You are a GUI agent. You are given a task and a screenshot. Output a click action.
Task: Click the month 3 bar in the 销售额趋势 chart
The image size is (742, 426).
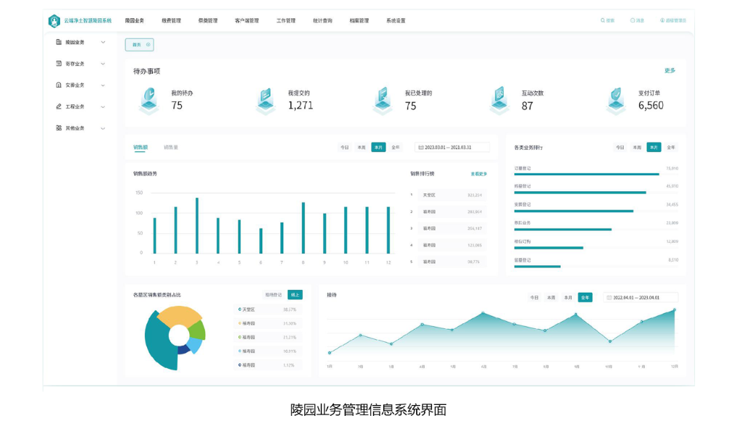tap(197, 226)
